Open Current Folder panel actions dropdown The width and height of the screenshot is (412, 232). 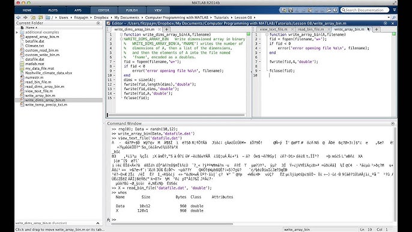(98, 23)
